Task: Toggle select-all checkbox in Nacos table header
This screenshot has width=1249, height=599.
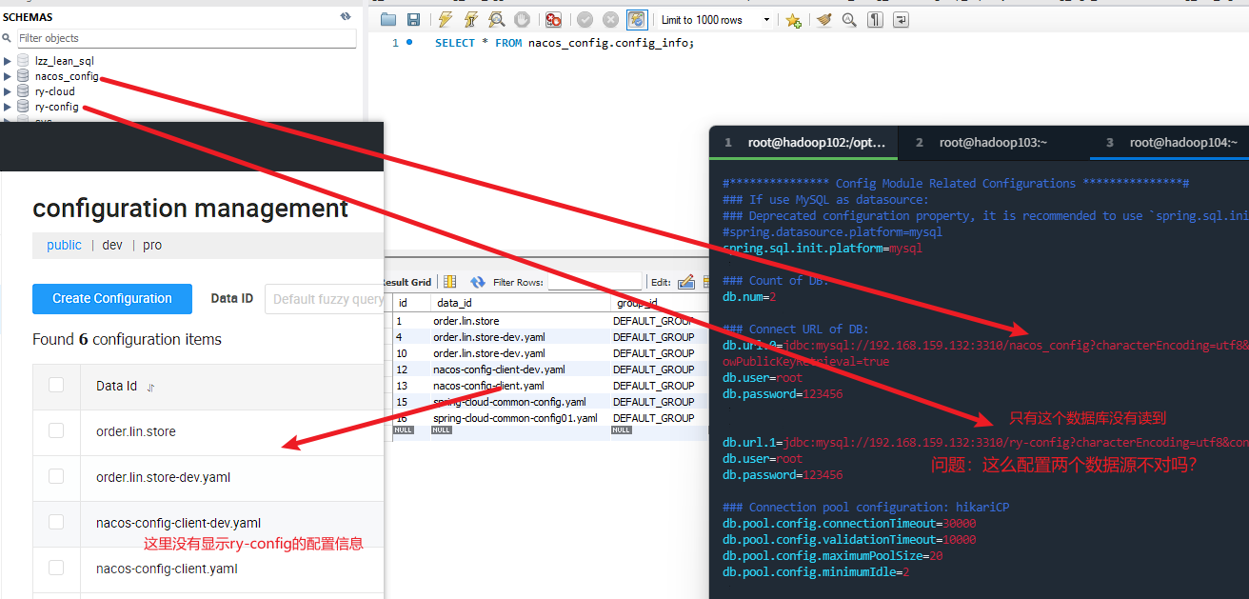Action: 56,385
